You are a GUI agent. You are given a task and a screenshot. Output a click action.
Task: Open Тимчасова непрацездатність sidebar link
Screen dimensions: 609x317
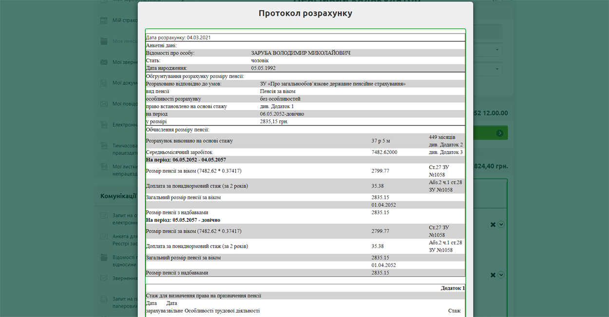tap(125, 149)
